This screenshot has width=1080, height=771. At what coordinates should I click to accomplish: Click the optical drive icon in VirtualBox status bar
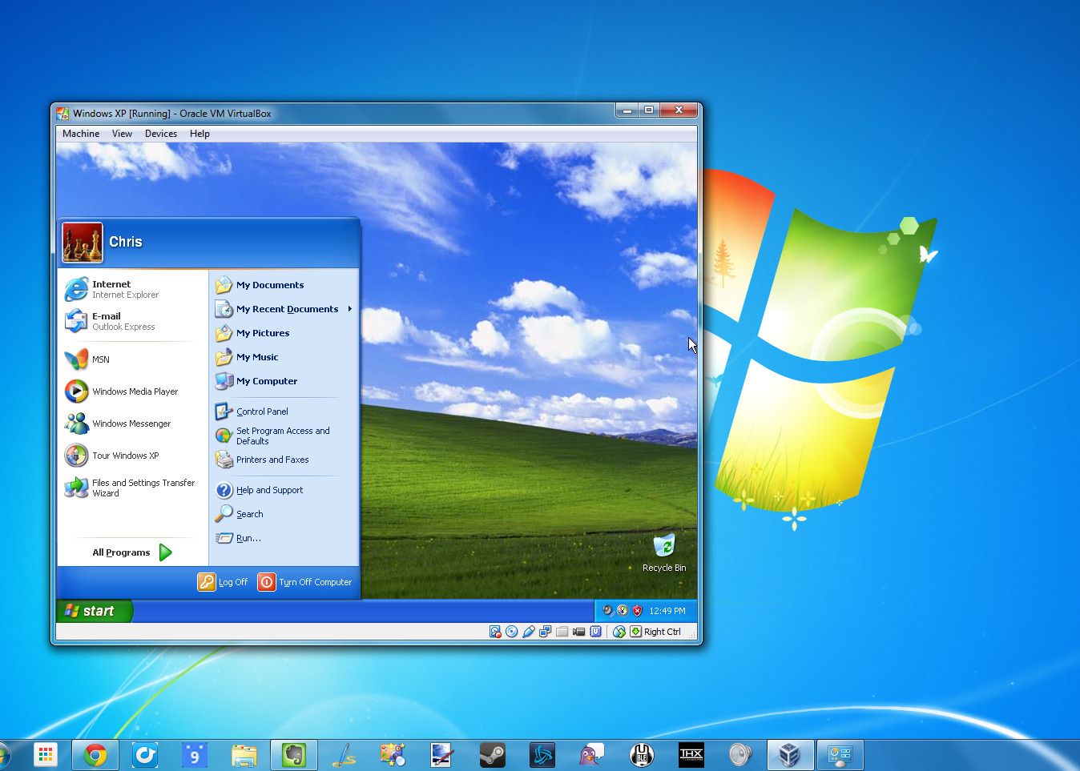512,632
